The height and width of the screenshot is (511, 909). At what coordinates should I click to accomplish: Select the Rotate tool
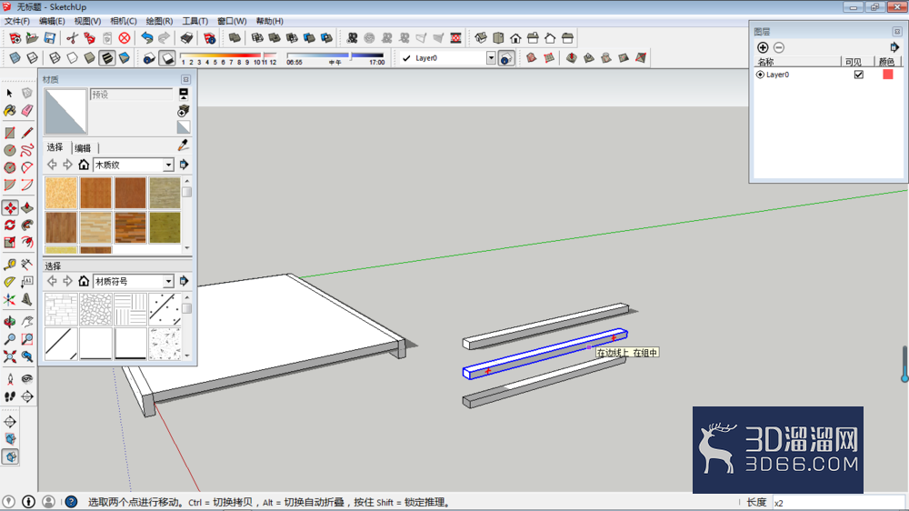10,225
